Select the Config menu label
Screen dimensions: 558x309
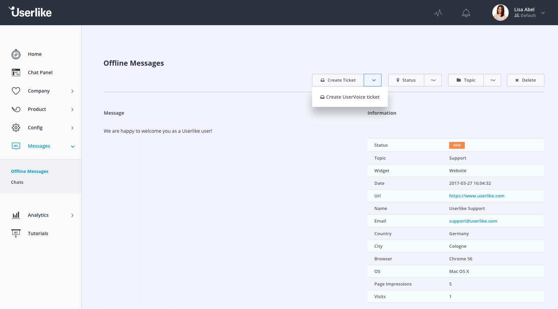(35, 128)
